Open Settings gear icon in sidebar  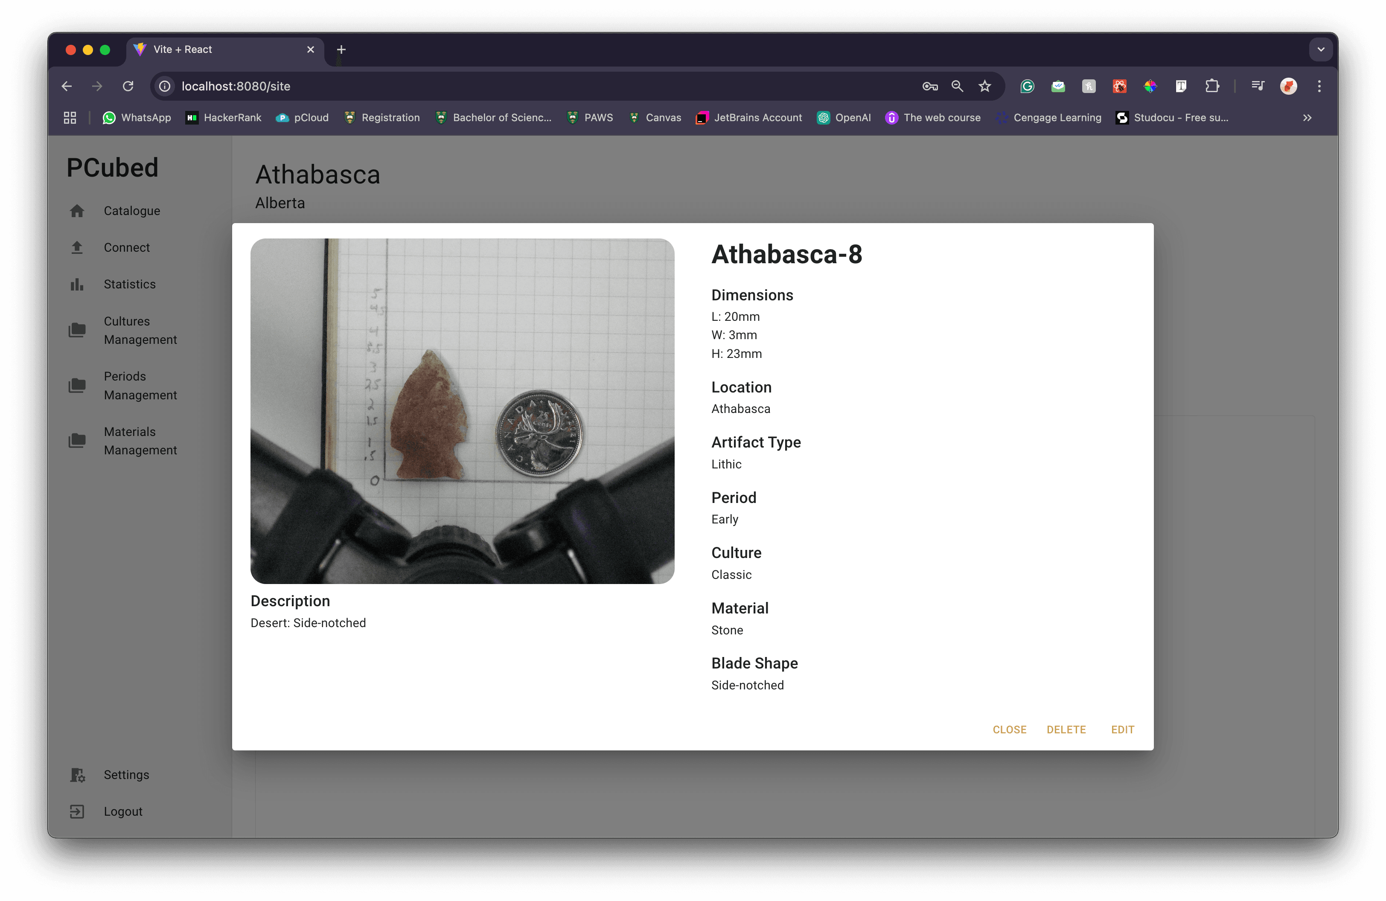[x=78, y=775]
